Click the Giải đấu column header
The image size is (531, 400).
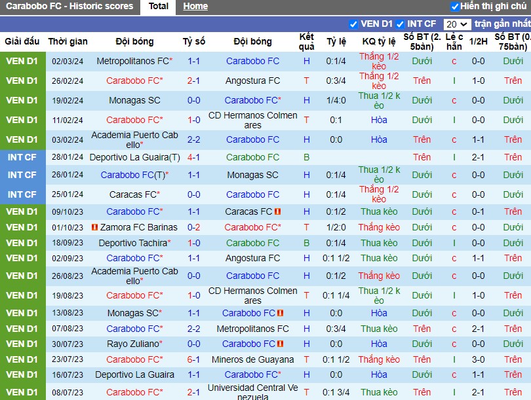tap(22, 42)
